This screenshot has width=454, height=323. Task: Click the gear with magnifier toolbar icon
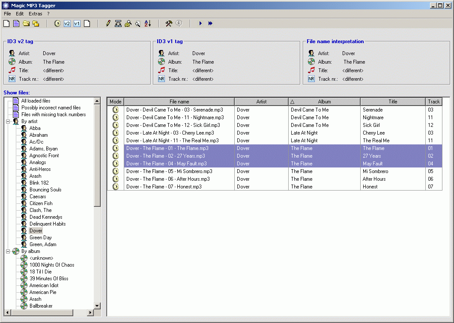click(x=128, y=23)
